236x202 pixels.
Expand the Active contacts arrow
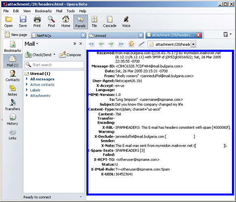point(27,84)
